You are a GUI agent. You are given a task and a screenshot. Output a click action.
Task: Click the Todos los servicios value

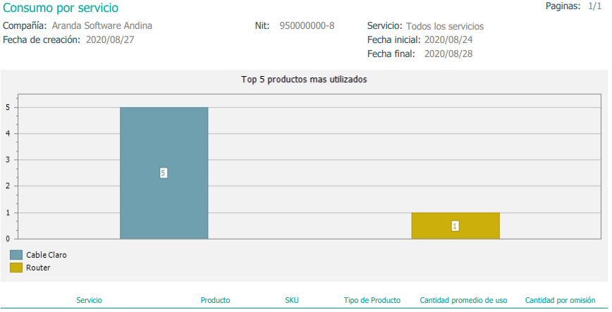point(445,26)
